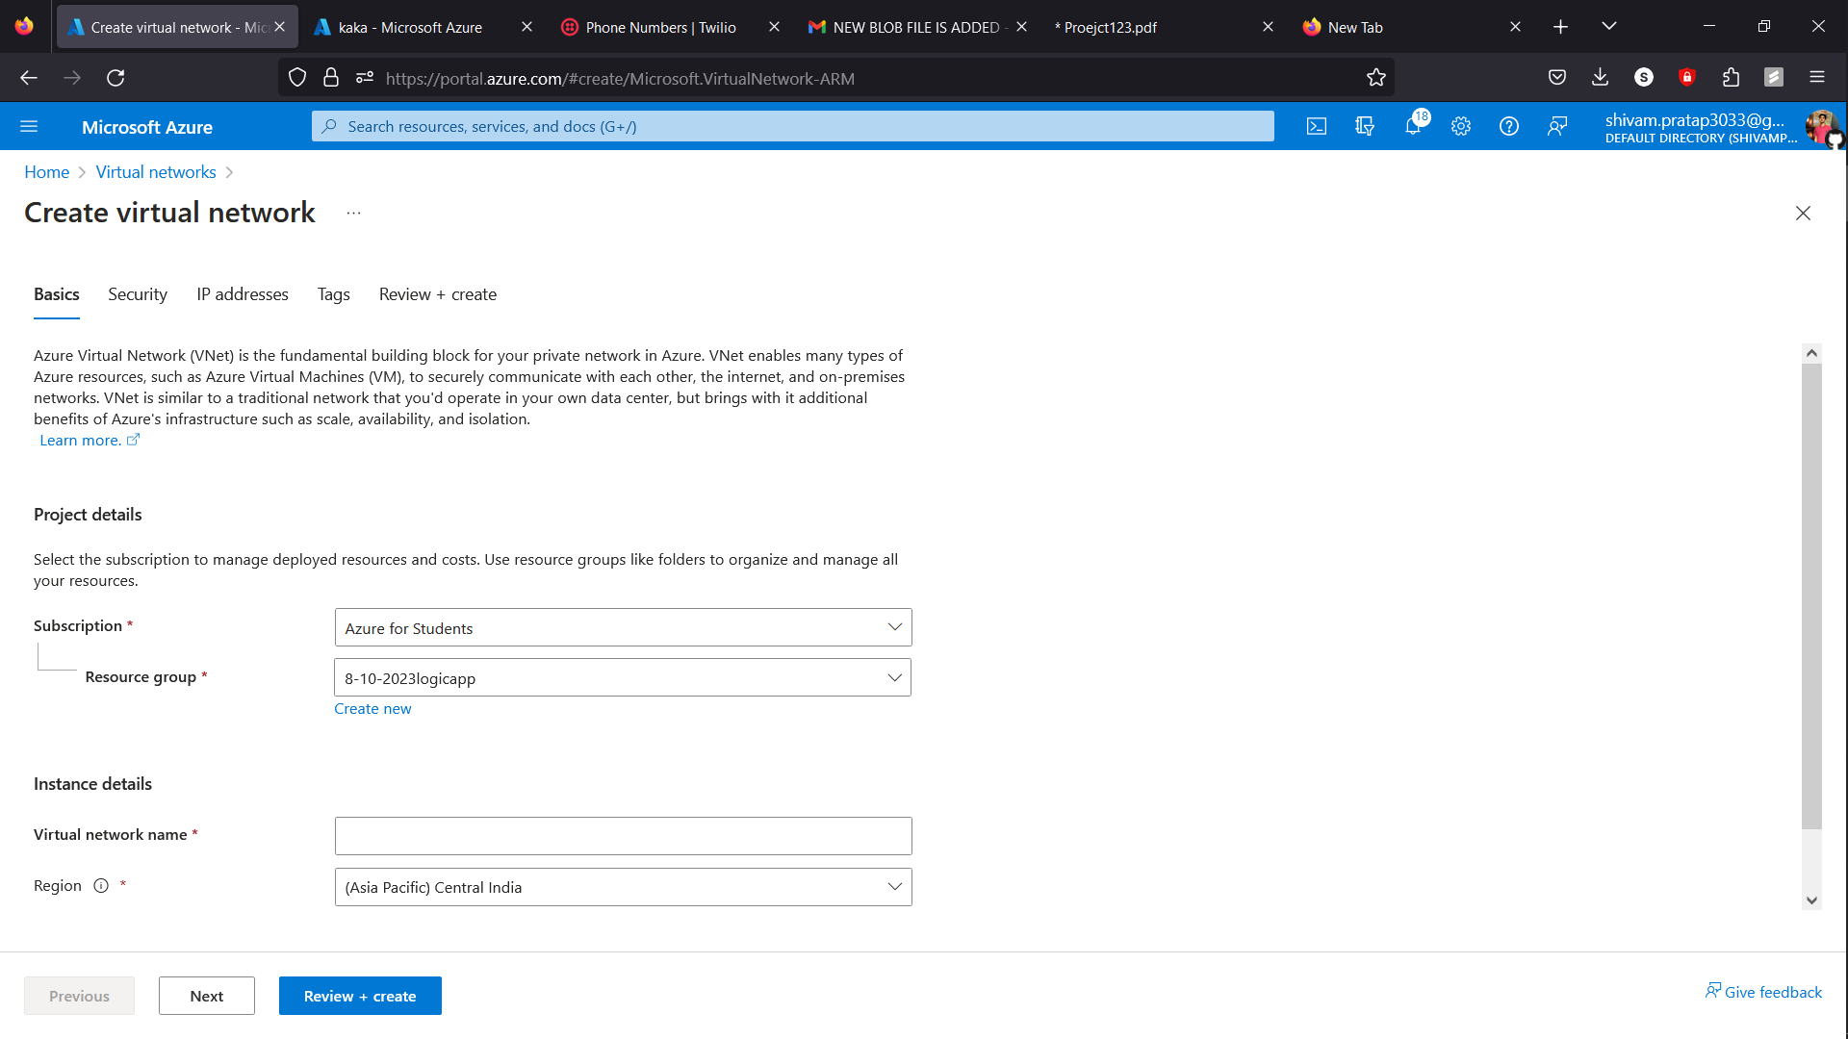Open the notifications bell
1848x1039 pixels.
1413,126
